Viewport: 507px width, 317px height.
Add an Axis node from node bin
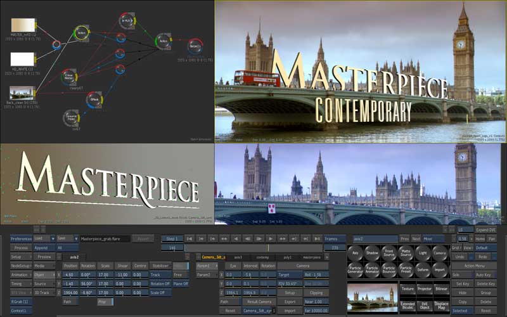click(355, 253)
